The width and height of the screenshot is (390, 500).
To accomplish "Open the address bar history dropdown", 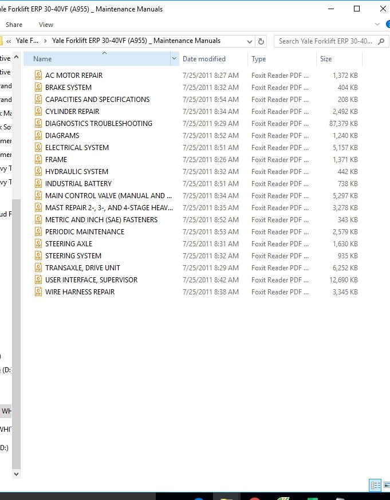I will 249,41.
